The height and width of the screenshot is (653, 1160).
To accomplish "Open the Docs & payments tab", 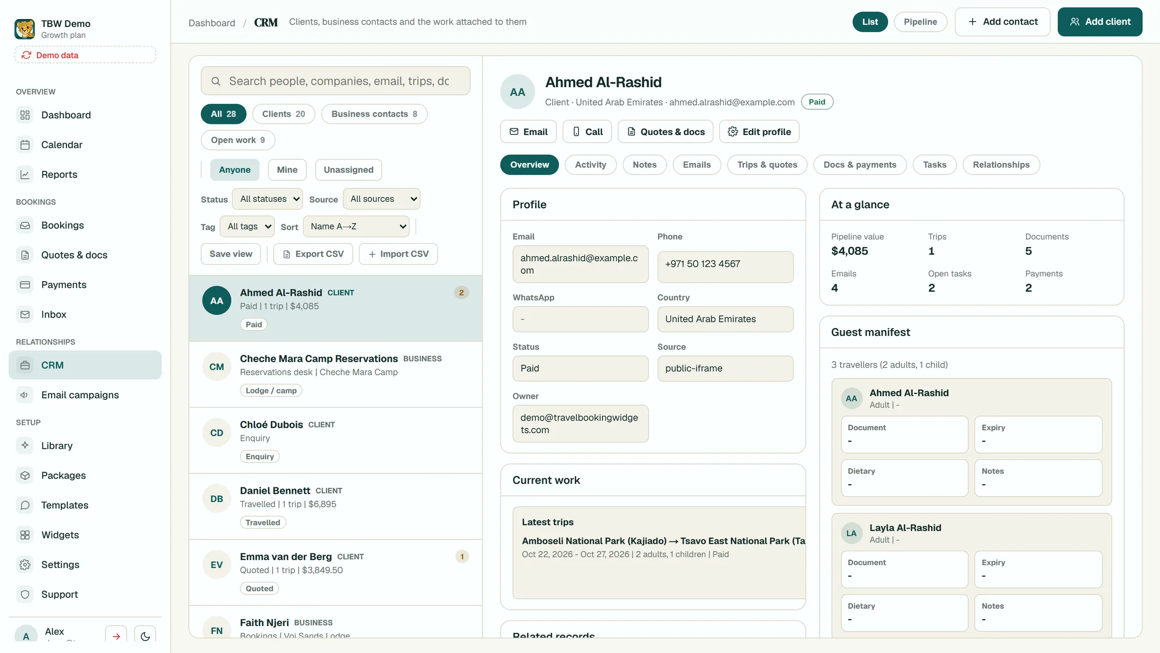I will [859, 165].
